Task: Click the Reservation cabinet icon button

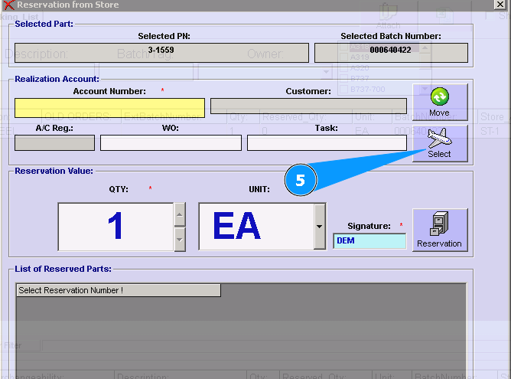Action: coord(439,230)
